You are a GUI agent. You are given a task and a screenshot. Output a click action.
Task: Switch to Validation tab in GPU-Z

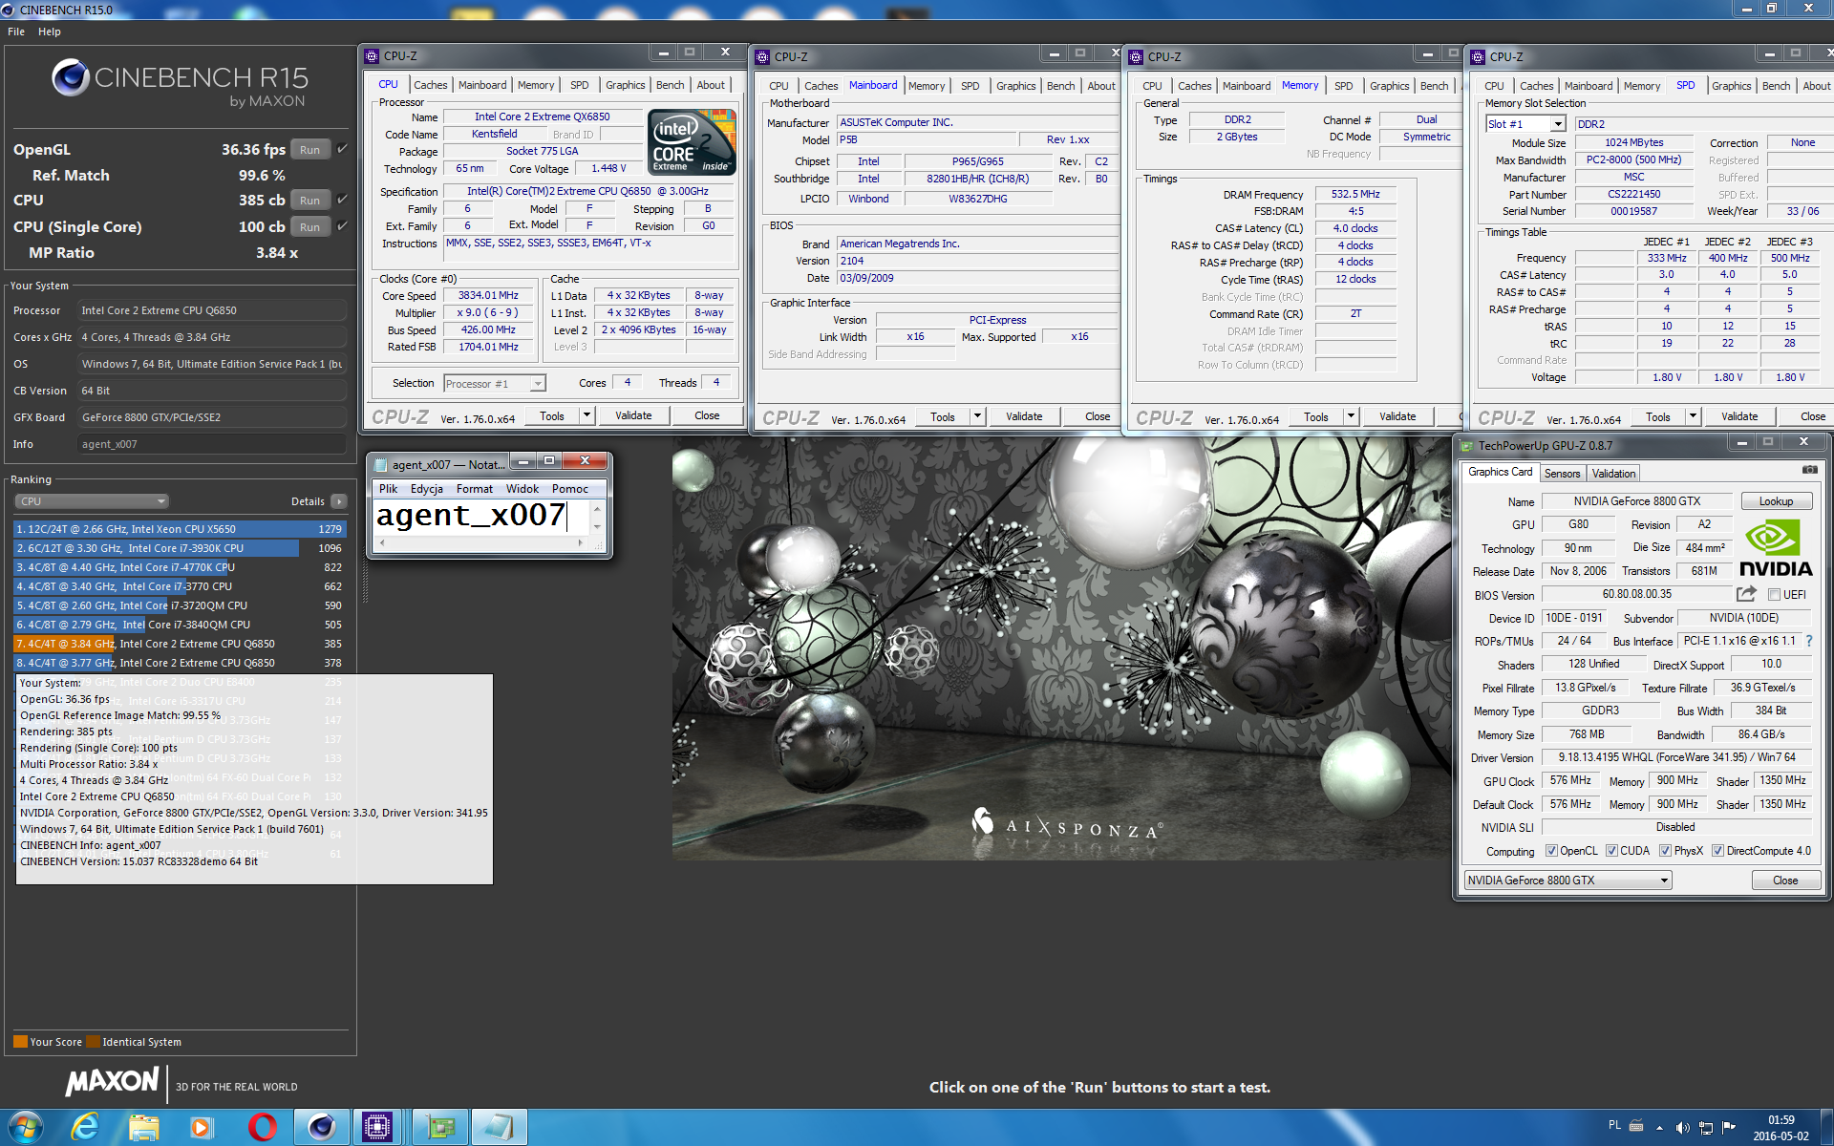1613,474
